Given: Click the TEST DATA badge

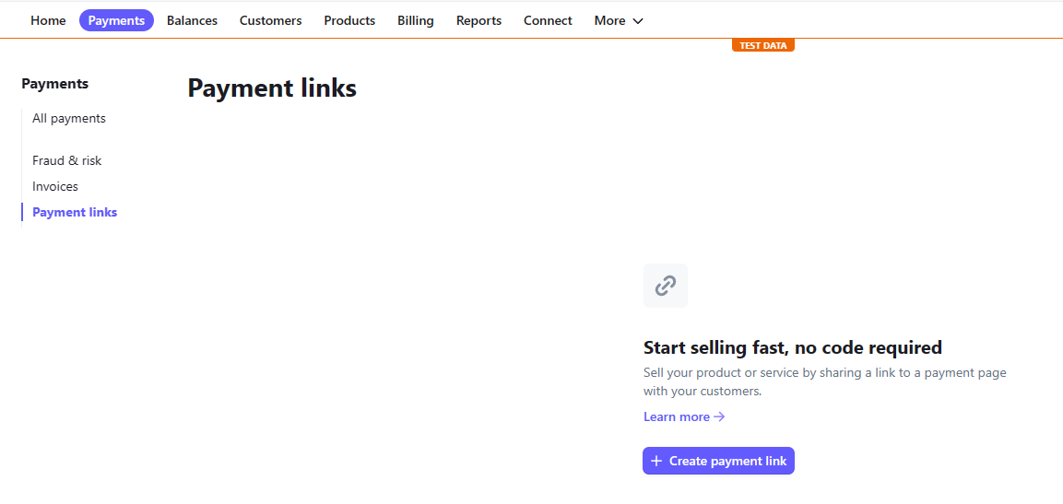Looking at the screenshot, I should 762,45.
